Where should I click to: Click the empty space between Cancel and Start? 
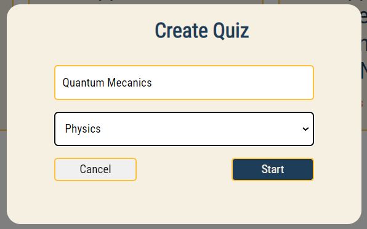(184, 169)
